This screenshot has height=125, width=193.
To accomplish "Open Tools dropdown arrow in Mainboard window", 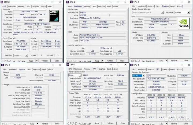I will pyautogui.click(x=102, y=61).
